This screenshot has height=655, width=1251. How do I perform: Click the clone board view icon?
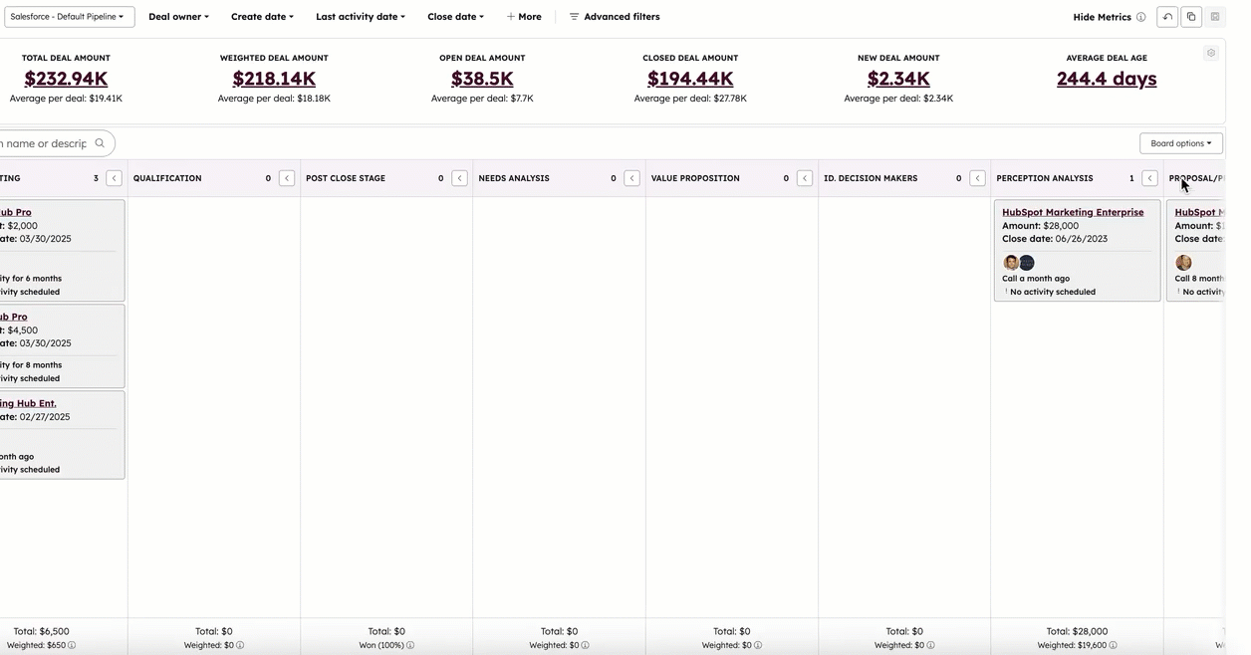coord(1190,16)
